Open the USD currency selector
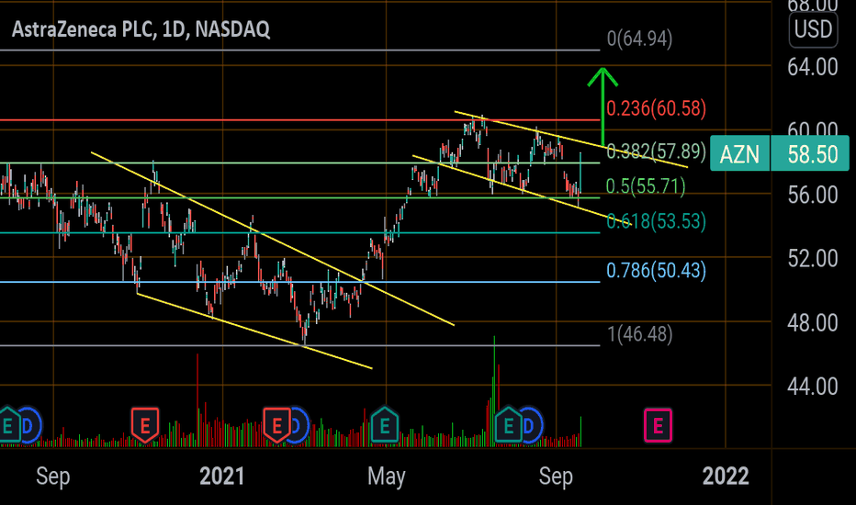The width and height of the screenshot is (856, 505). click(813, 29)
